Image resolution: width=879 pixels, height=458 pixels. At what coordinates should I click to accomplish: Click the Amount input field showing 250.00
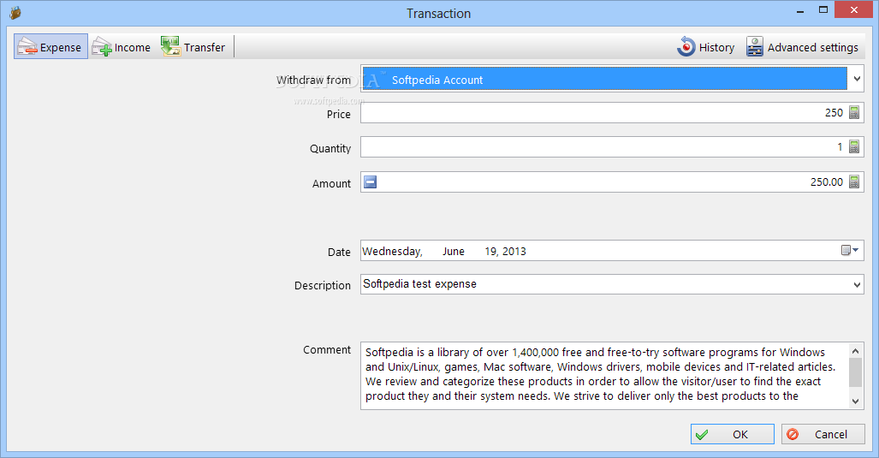(612, 181)
